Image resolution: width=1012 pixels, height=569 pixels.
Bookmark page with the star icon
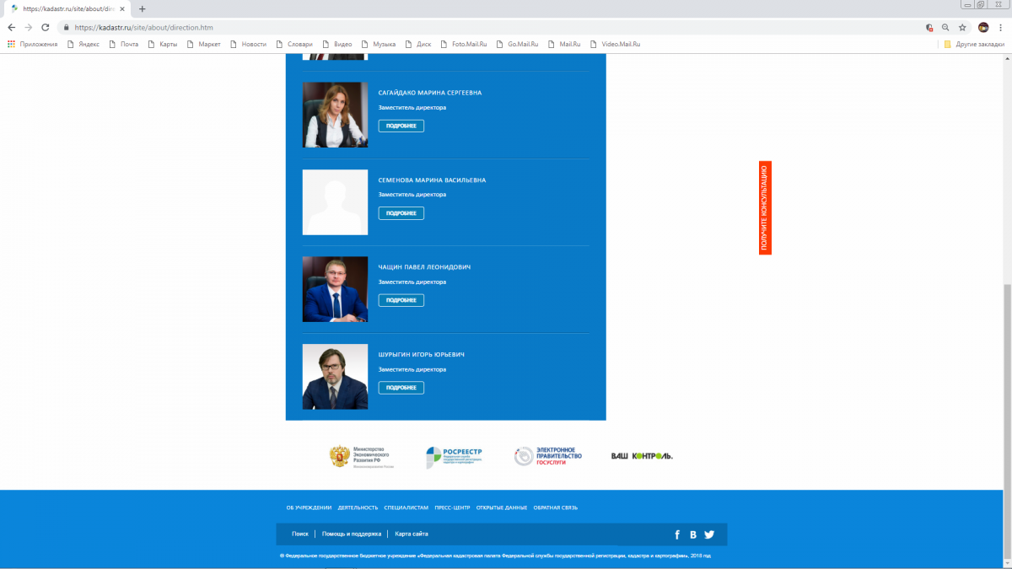[x=962, y=27]
